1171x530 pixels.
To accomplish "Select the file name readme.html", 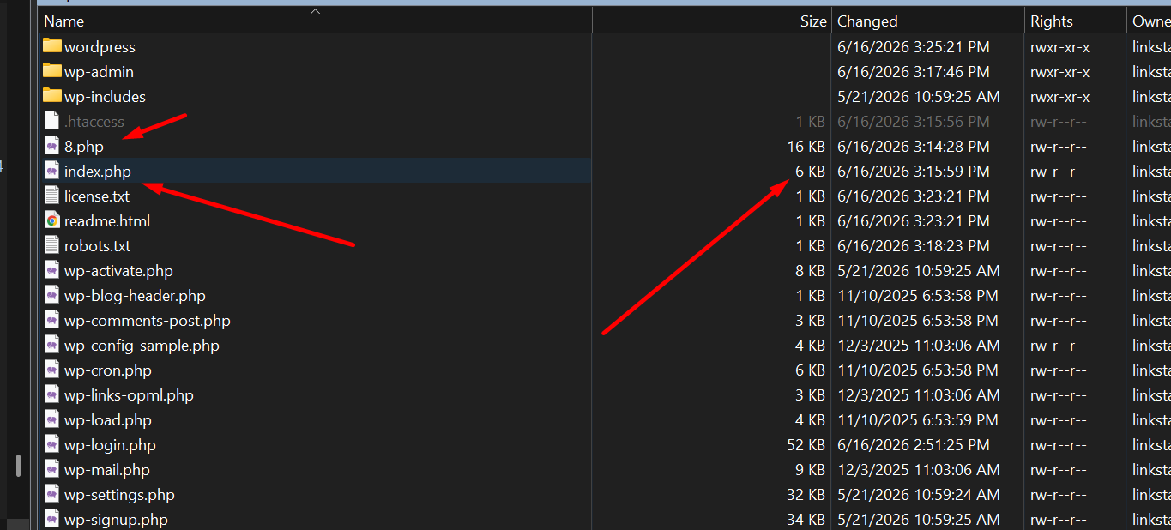I will click(107, 221).
